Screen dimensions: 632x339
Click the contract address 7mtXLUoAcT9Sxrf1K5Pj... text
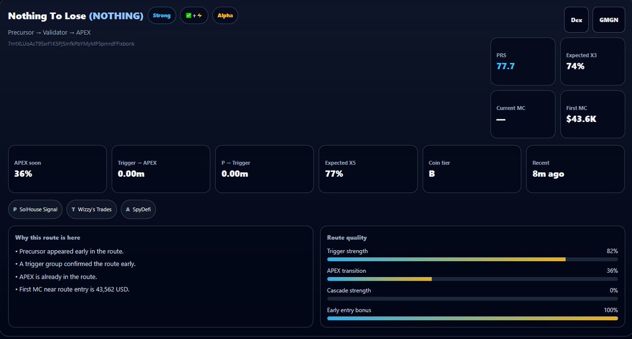click(71, 44)
